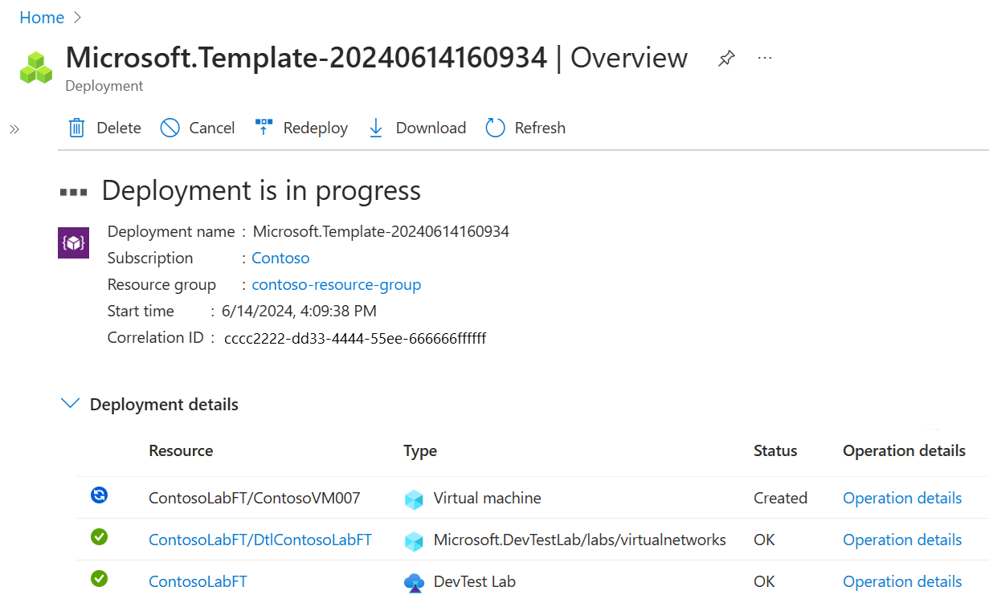This screenshot has height=607, width=989.
Task: Open the ContosoLabFT resource link
Action: 198,582
